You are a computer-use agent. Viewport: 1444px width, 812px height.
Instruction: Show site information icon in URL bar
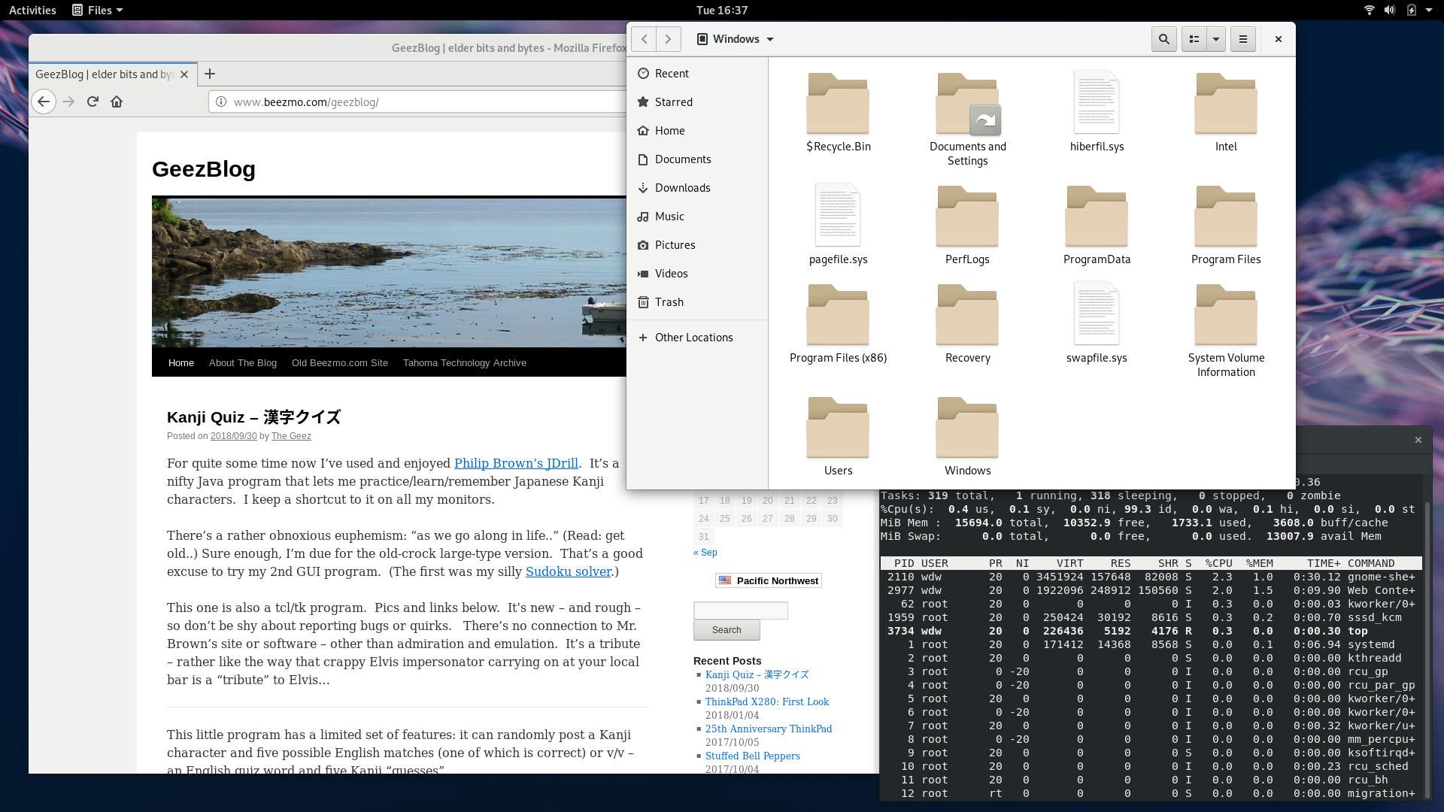click(221, 101)
